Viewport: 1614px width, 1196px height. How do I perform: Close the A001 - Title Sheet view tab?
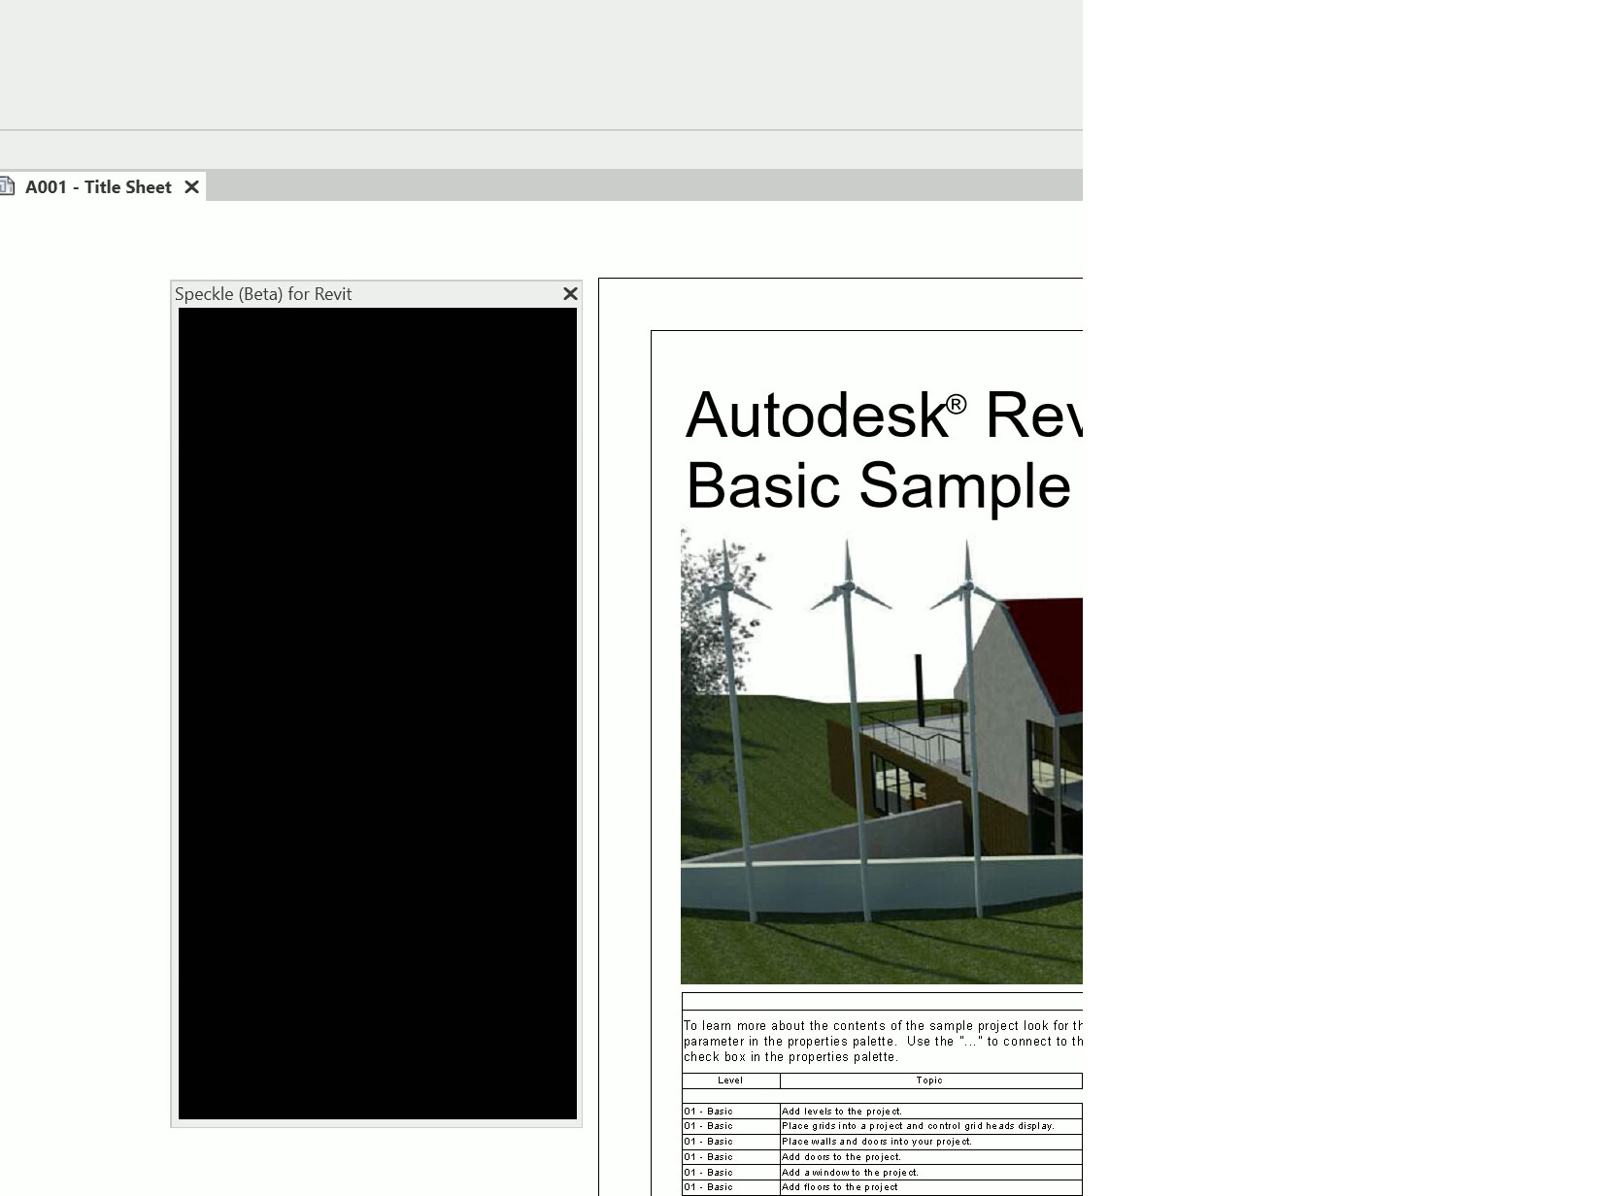pos(191,186)
